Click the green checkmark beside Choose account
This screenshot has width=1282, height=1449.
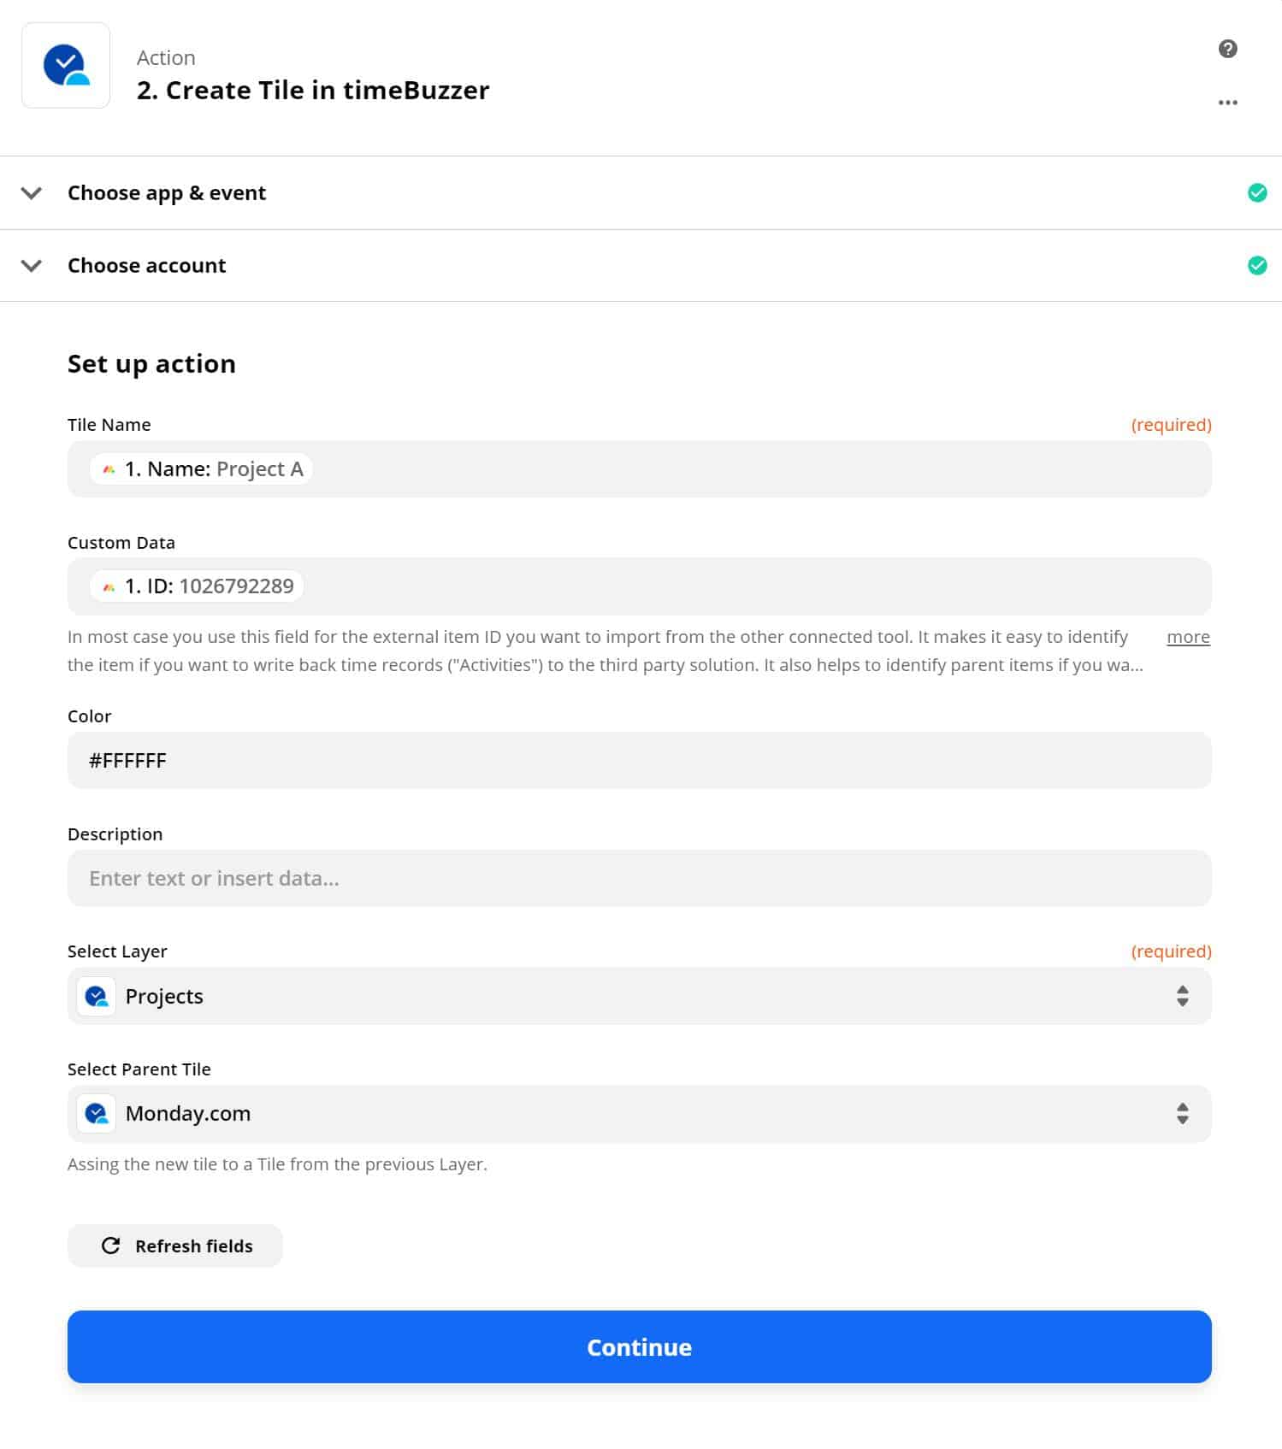point(1256,266)
